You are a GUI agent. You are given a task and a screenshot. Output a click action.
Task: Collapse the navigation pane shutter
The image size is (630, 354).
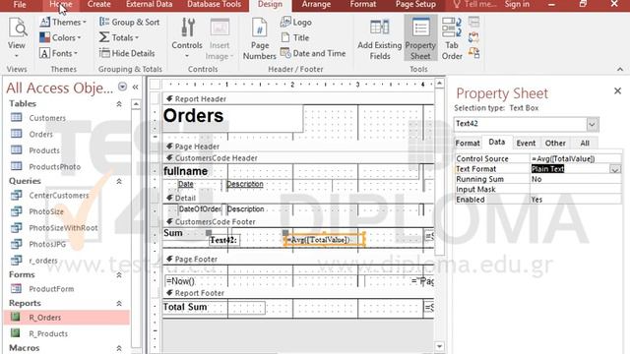(136, 87)
